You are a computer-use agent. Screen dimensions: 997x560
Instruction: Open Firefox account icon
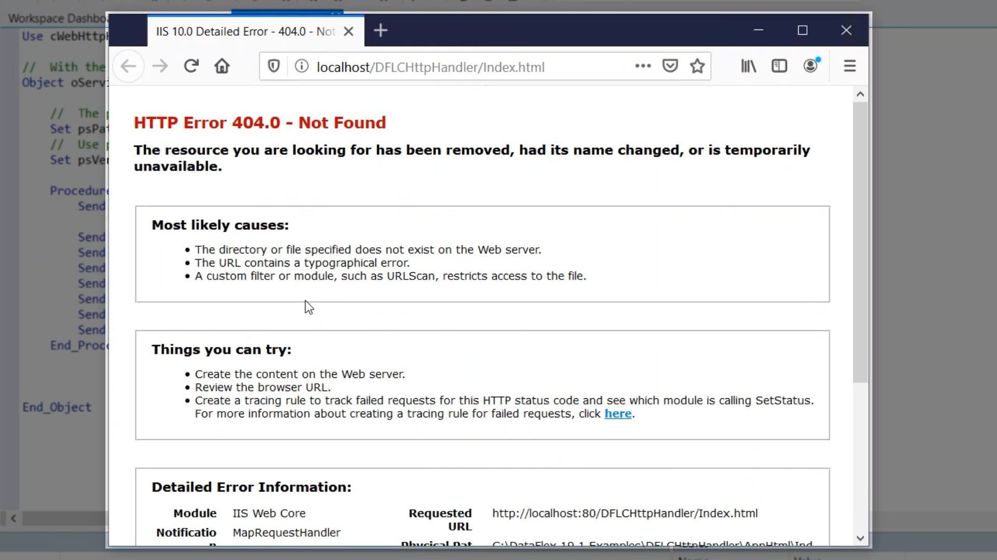811,66
